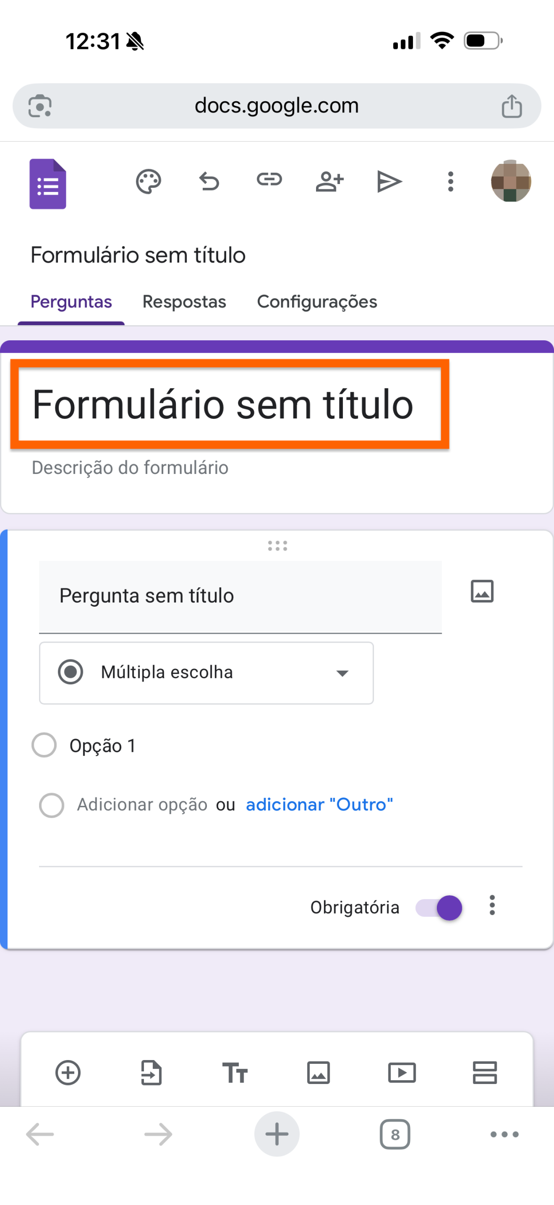Select the Opção 1 radio button
The image size is (554, 1205).
[44, 745]
